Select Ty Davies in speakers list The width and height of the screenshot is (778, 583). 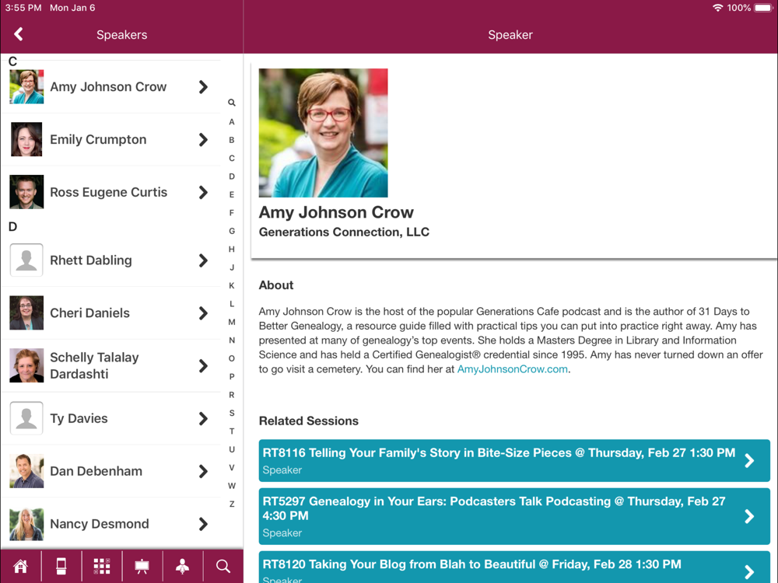[x=111, y=418]
